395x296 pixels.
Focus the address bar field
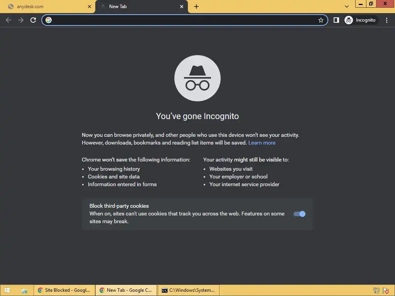[185, 20]
